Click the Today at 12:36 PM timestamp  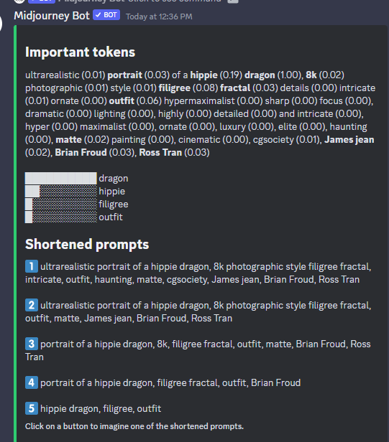pyautogui.click(x=159, y=17)
